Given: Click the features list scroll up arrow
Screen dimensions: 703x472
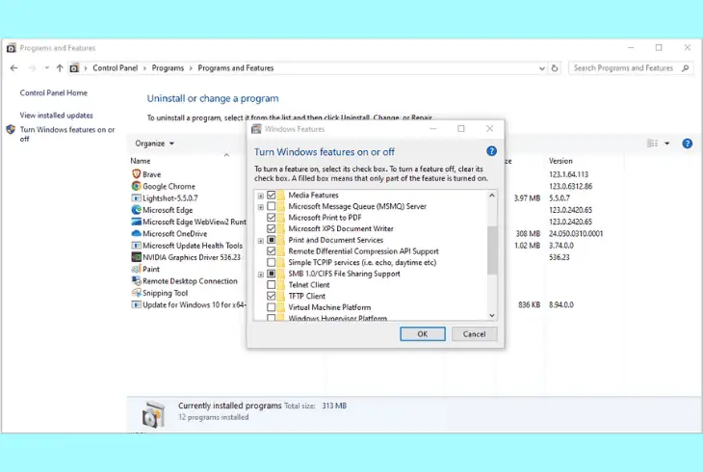Looking at the screenshot, I should pyautogui.click(x=492, y=196).
